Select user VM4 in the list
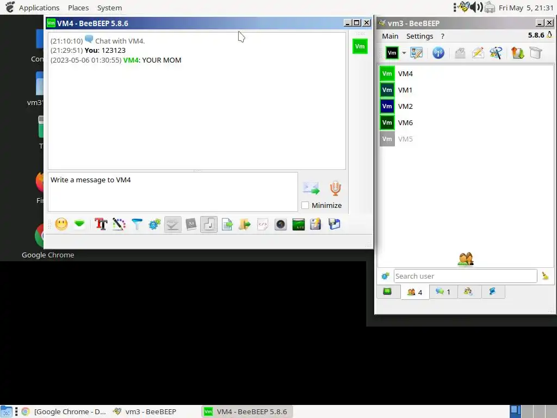 466,73
